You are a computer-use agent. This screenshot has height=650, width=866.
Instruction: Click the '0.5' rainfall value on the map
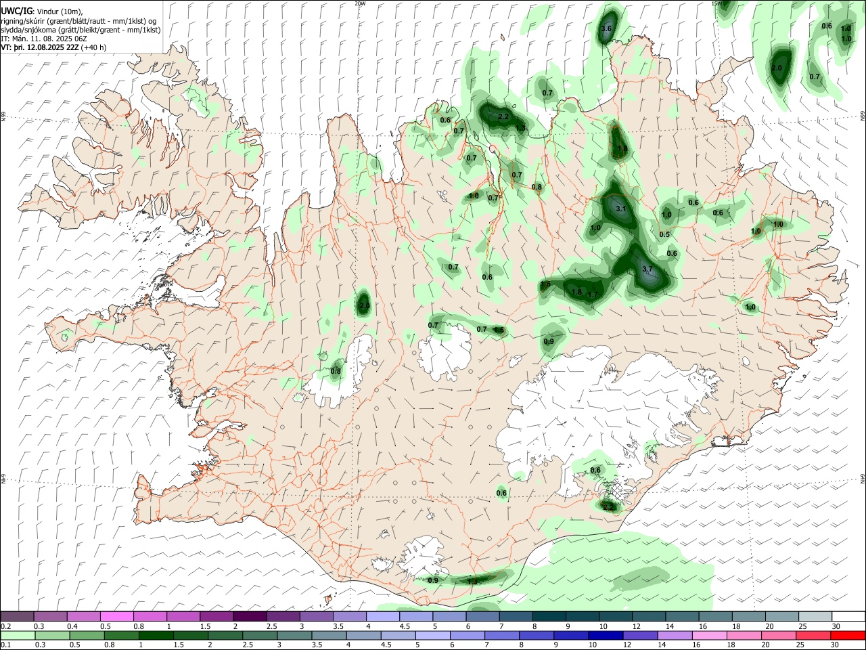tap(664, 235)
